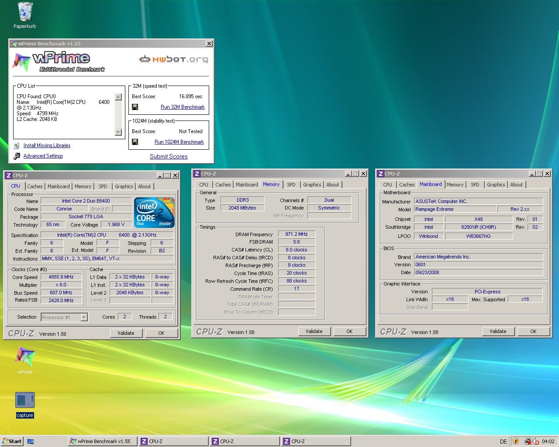Image resolution: width=559 pixels, height=447 pixels.
Task: Click OK in the left CPU-Z window
Action: (161, 333)
